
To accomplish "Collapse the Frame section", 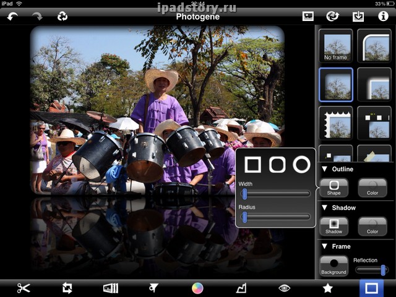I will pos(324,246).
